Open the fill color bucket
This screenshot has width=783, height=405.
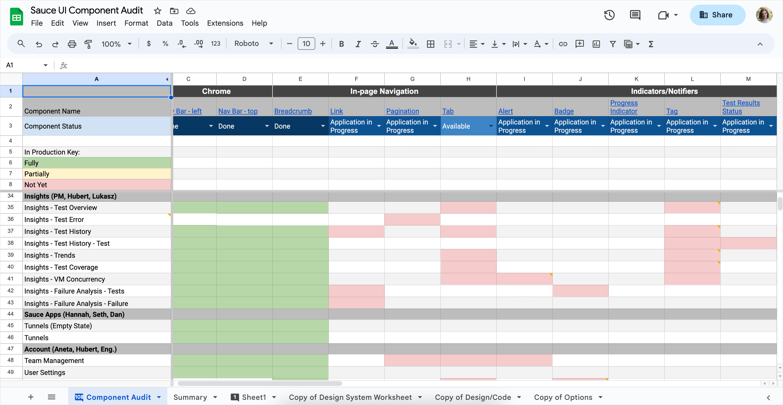point(413,44)
